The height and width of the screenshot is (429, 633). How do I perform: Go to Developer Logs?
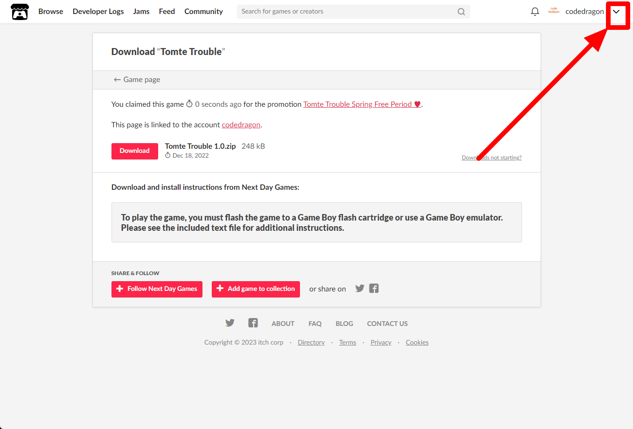coord(98,12)
